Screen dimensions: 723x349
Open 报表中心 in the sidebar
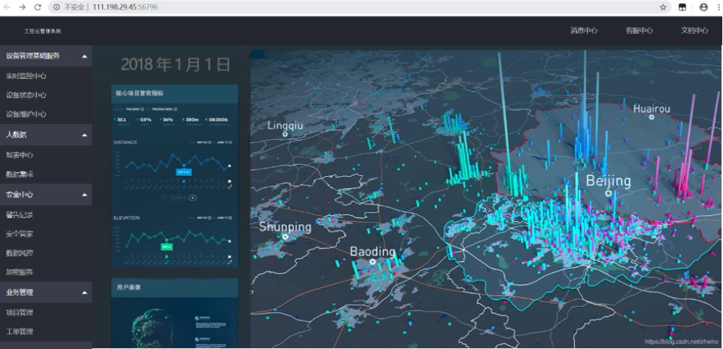click(x=20, y=155)
